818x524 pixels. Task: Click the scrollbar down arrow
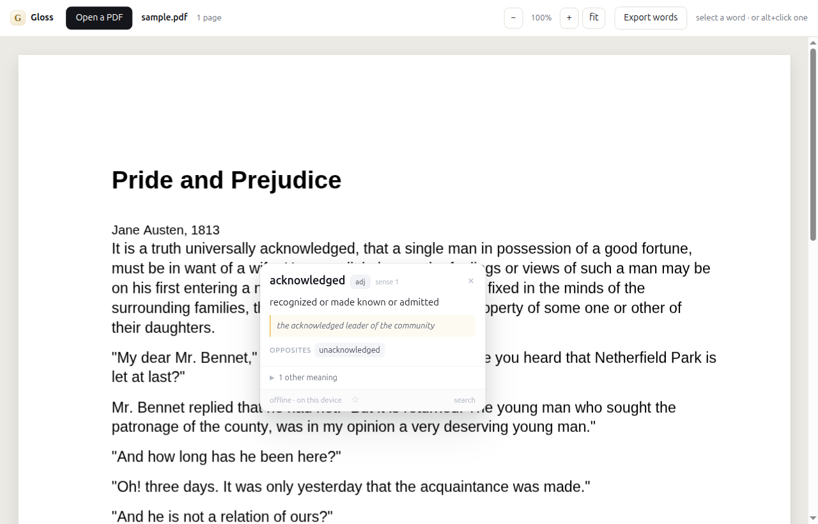pos(813,518)
